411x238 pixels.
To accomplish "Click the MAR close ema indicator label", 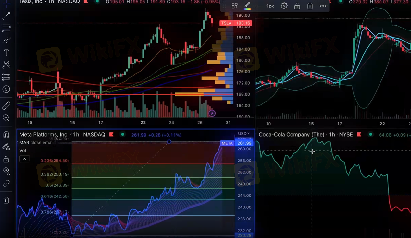I will click(35, 143).
